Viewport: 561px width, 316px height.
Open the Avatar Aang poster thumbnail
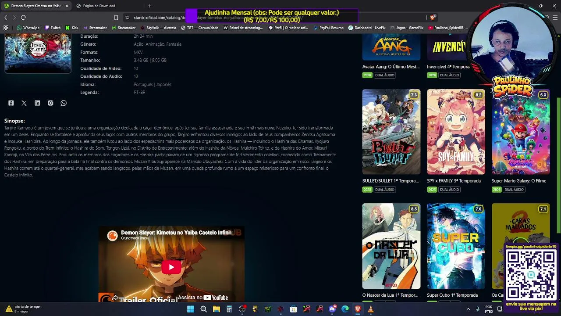[391, 47]
